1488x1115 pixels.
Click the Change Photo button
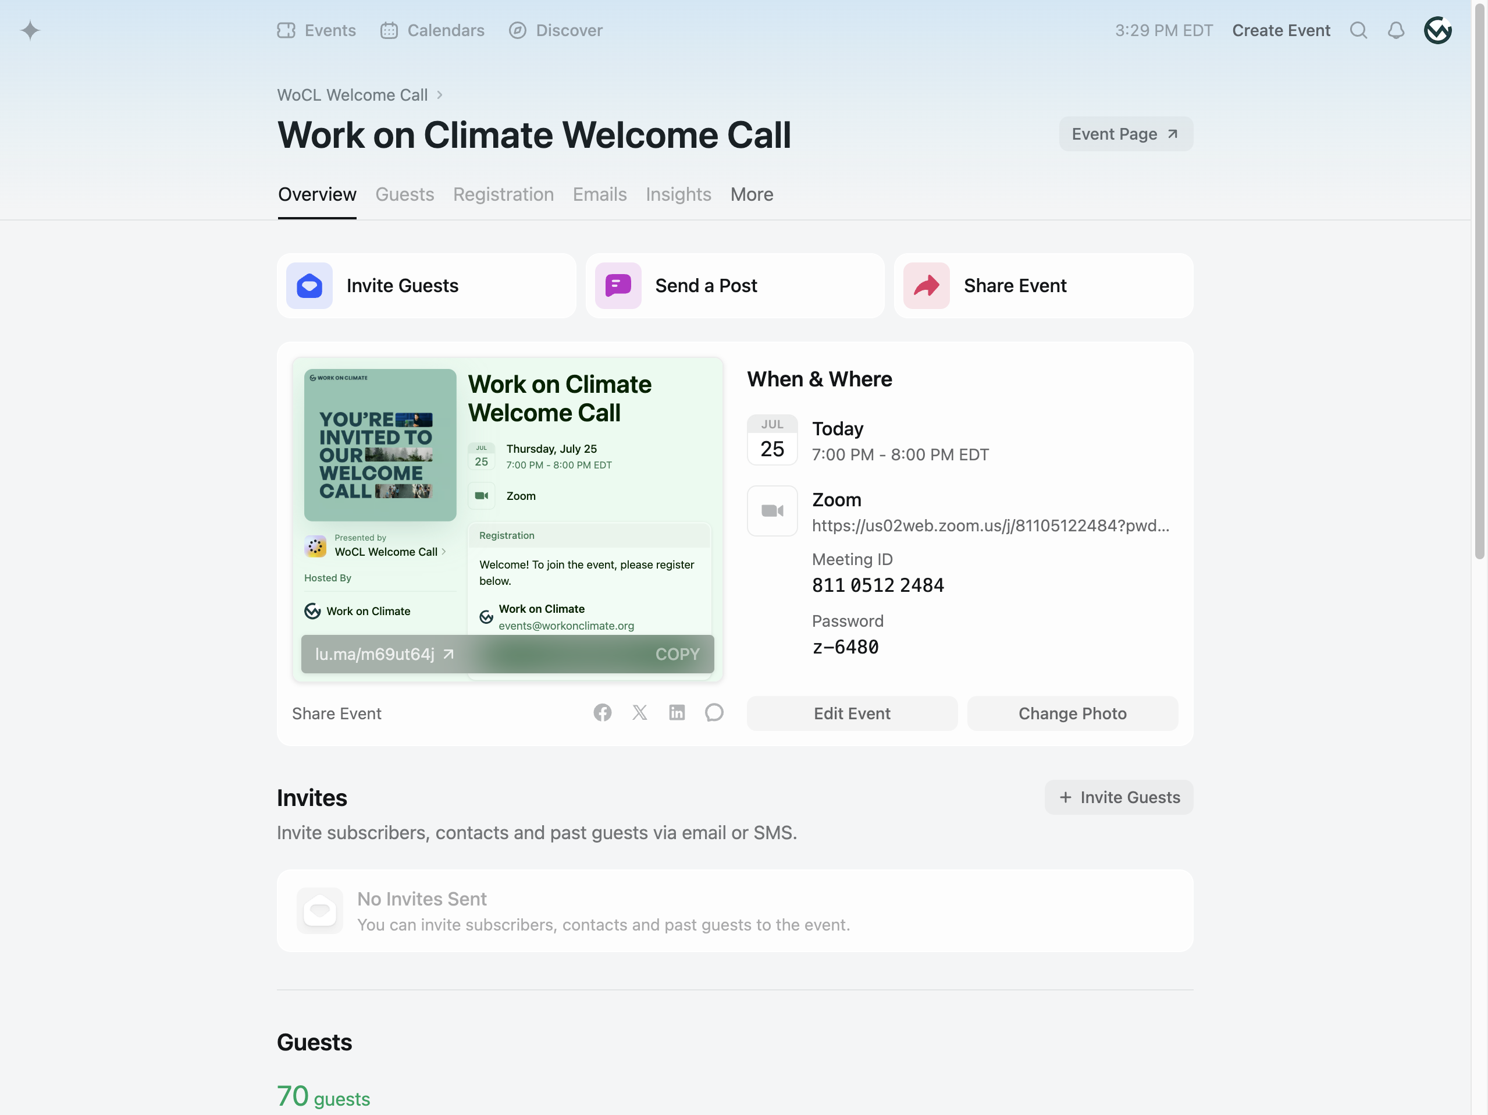tap(1072, 713)
